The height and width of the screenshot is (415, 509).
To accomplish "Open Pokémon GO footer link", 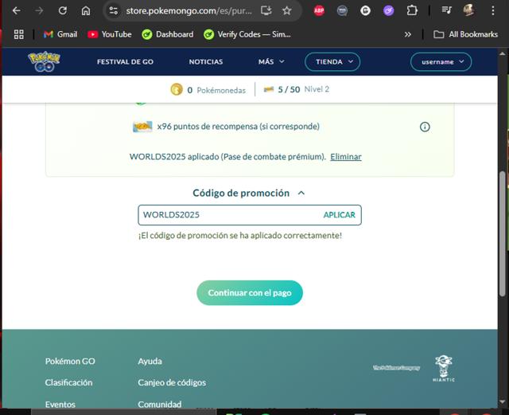I will point(70,361).
